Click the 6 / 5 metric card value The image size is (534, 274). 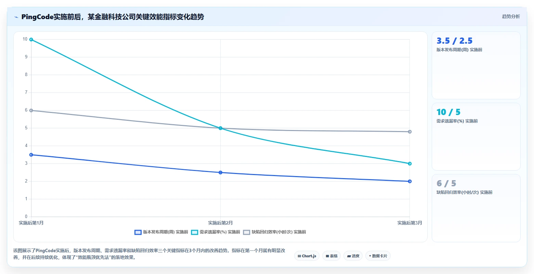pos(446,184)
